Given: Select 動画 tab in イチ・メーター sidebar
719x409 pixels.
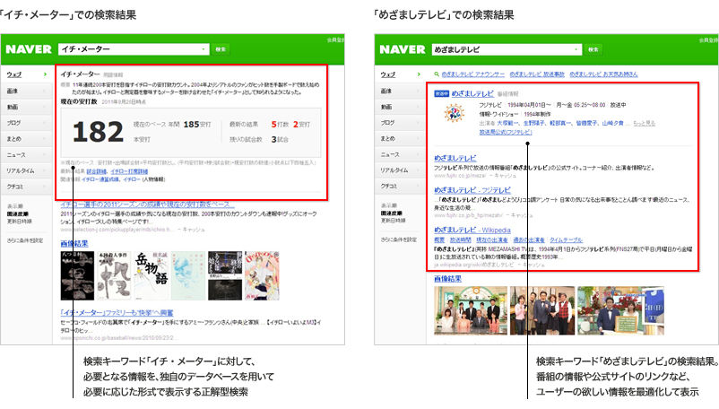Looking at the screenshot, I should (x=26, y=107).
